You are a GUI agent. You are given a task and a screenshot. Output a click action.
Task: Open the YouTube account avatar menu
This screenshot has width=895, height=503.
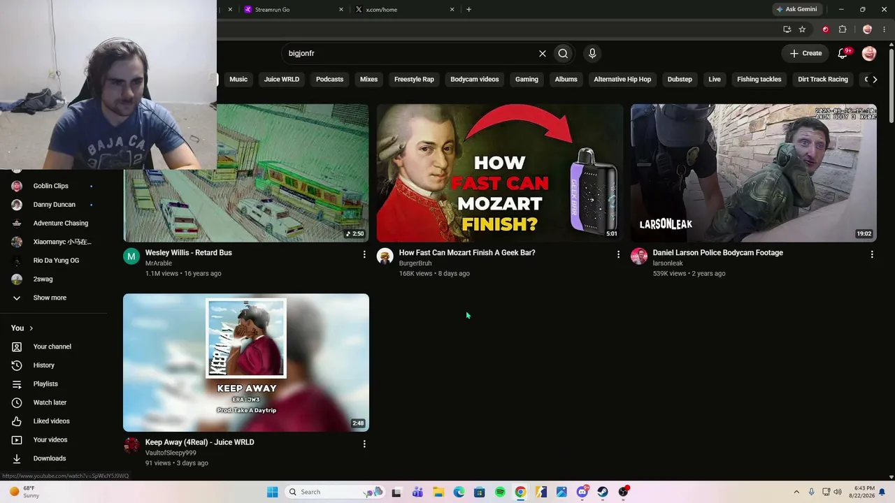click(x=869, y=53)
